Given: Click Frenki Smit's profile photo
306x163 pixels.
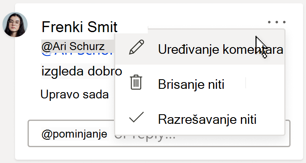Looking at the screenshot, I should 15,25.
